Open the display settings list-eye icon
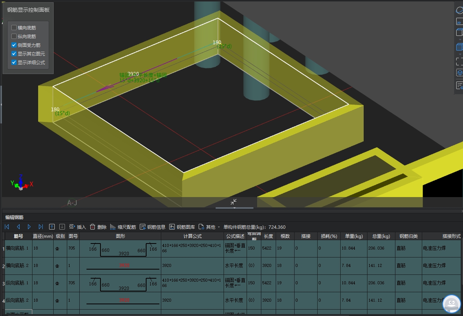Screen dimensions: 463x316 click(x=459, y=86)
